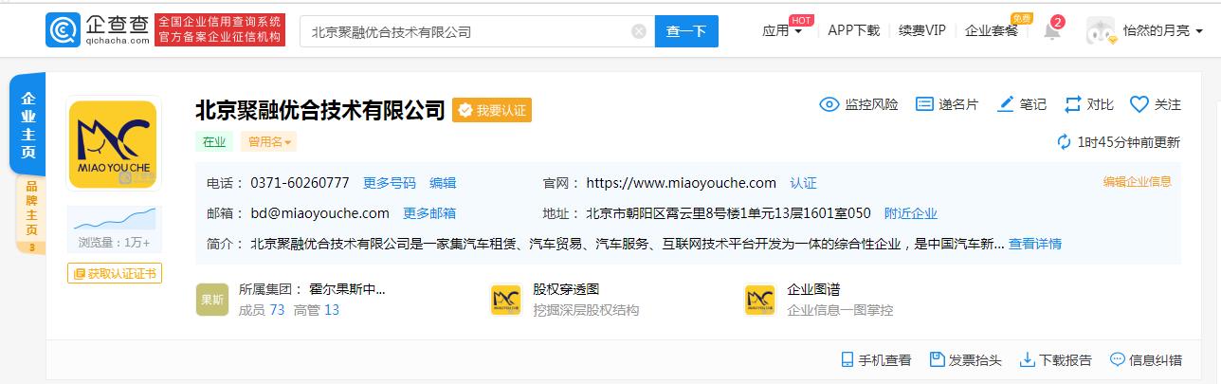The image size is (1221, 384).
Task: Click the 发票抬头 invoice icon
Action: (x=938, y=360)
